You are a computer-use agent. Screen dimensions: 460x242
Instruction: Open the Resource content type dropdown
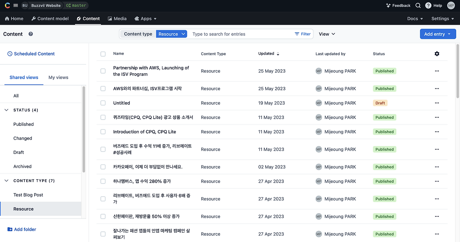(x=171, y=34)
